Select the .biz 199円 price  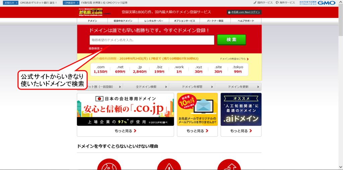pyautogui.click(x=159, y=69)
